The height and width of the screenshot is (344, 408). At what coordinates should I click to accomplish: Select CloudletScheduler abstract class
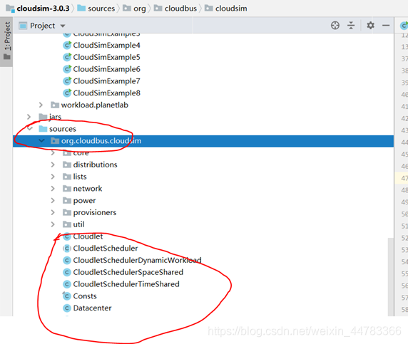pos(106,249)
